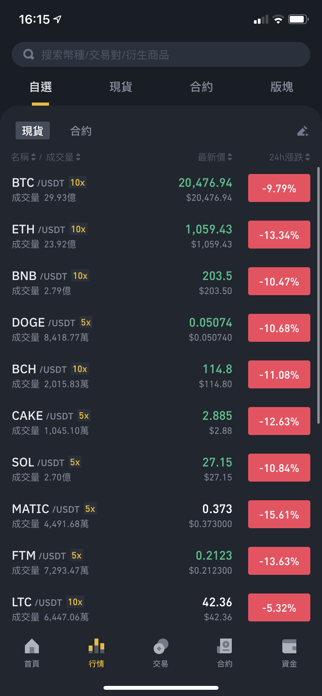Open the ETH/USDT trading pair row

(161, 236)
